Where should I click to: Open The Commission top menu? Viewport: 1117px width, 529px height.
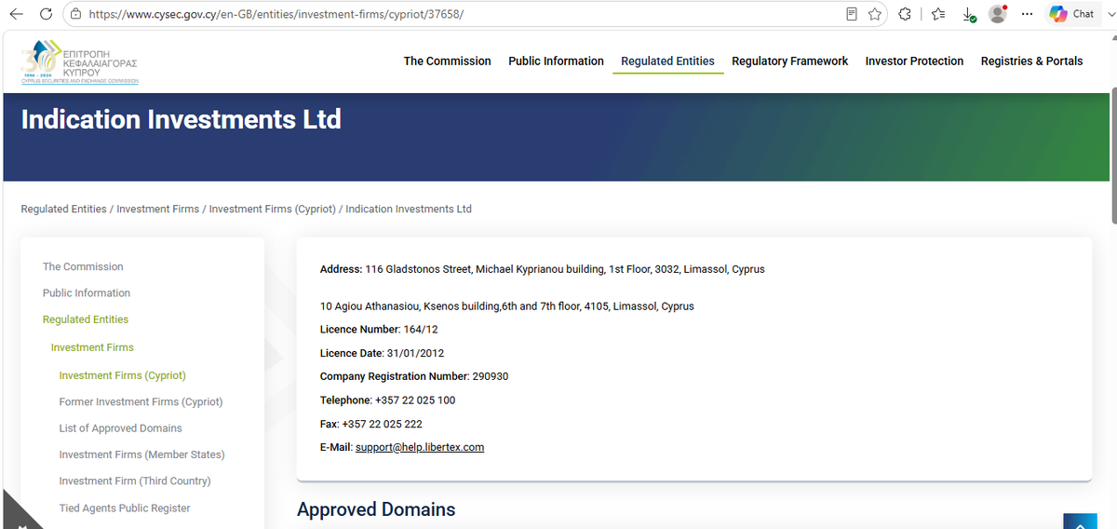pyautogui.click(x=447, y=61)
